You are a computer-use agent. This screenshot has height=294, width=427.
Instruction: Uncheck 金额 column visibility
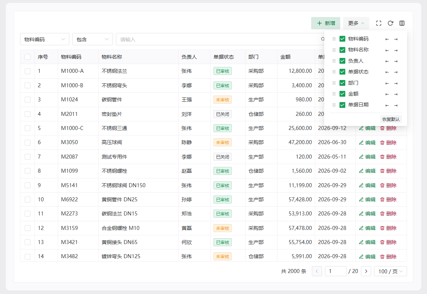342,94
